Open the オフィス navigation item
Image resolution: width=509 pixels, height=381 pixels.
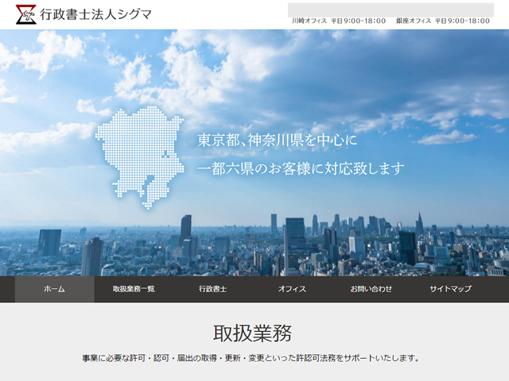[292, 289]
